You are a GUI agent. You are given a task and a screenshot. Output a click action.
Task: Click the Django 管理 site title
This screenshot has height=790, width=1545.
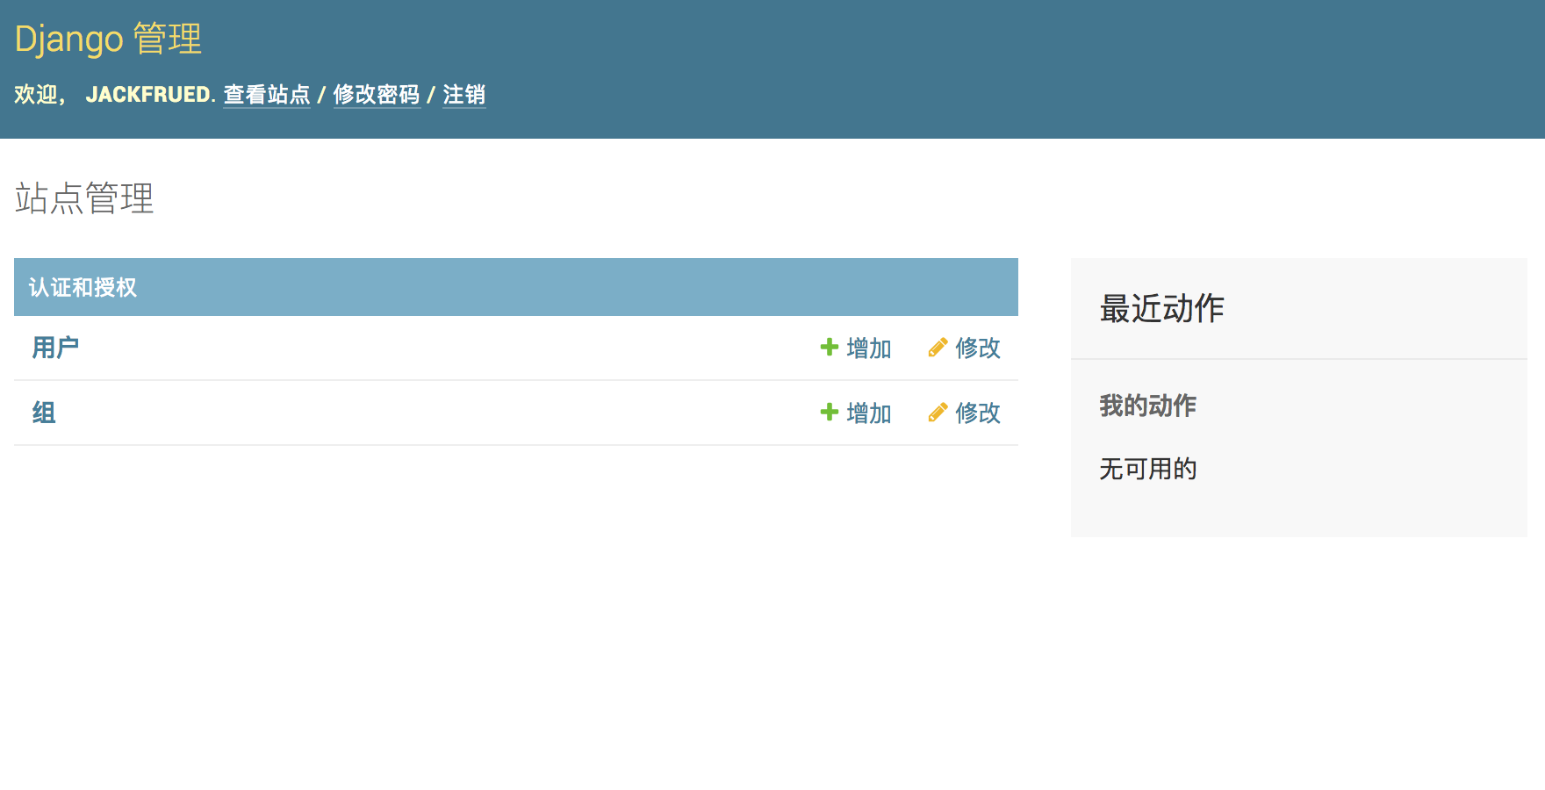point(108,39)
